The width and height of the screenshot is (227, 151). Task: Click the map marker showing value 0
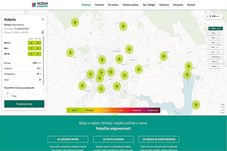(163, 56)
